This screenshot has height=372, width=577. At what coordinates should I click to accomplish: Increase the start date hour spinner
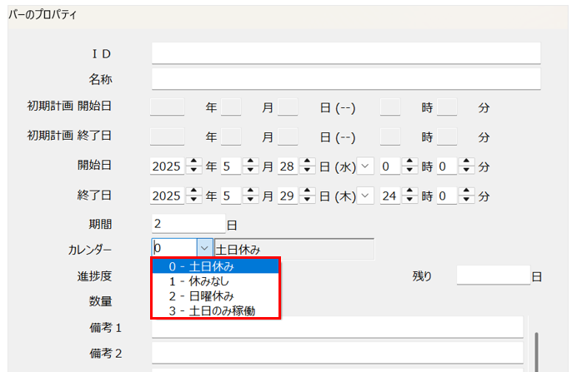(409, 161)
